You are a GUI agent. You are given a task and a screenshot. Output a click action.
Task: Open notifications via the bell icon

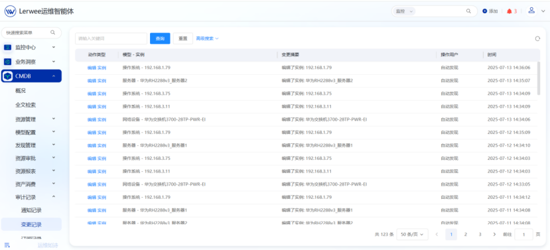[x=510, y=11]
